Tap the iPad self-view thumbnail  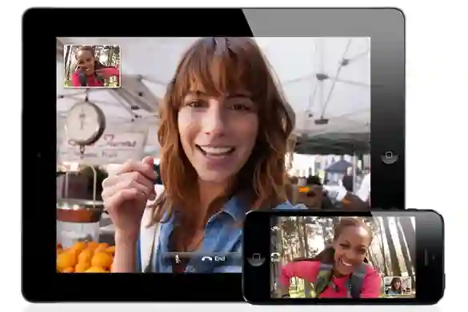92,66
